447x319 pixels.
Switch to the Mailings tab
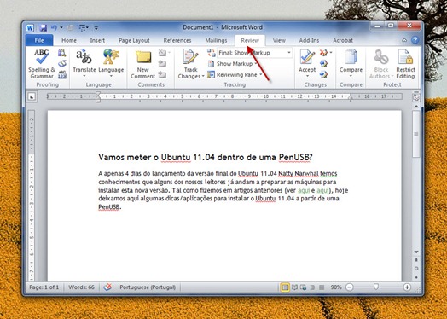(x=216, y=40)
